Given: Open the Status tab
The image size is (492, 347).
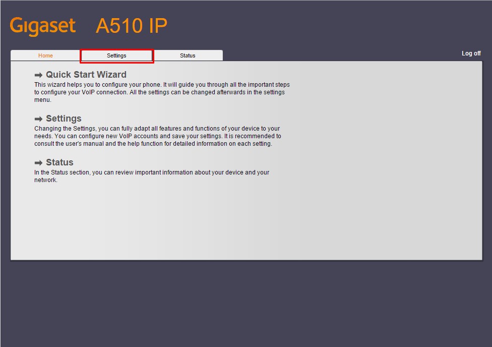Looking at the screenshot, I should point(188,55).
